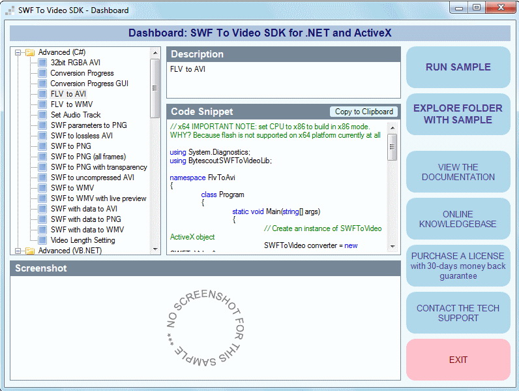Click the file icon beside 32bit RGBA AVI
Viewport: 519px width, 391px height.
click(43, 63)
